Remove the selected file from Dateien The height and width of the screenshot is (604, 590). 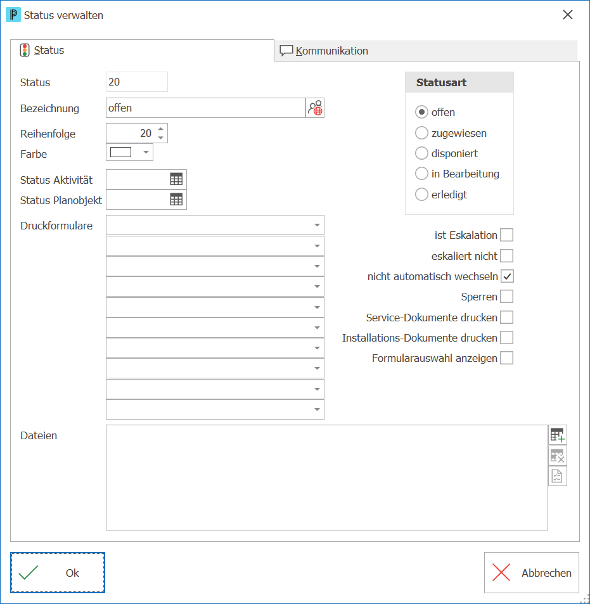click(x=557, y=456)
